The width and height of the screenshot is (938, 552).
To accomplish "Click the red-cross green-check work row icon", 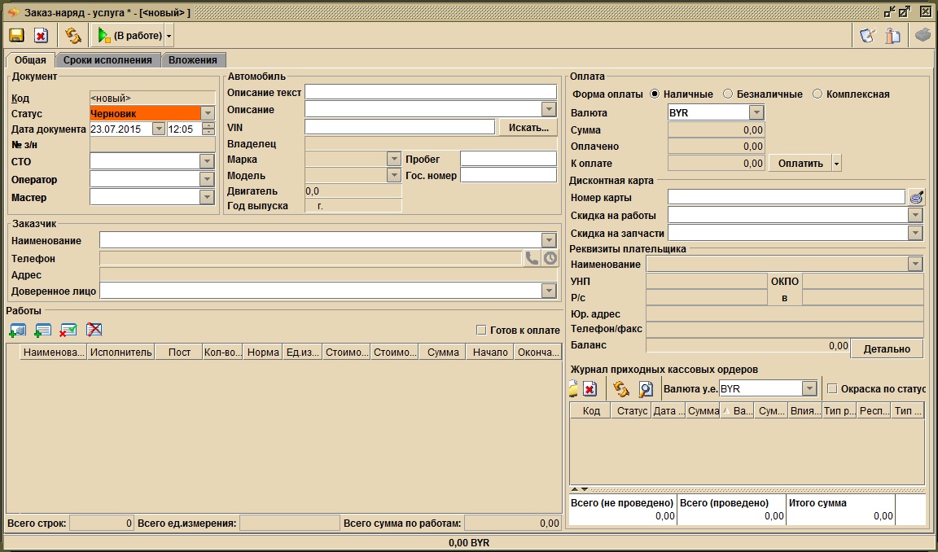I will click(68, 330).
